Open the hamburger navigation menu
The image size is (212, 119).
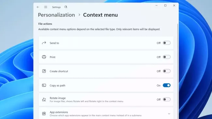pos(46,7)
